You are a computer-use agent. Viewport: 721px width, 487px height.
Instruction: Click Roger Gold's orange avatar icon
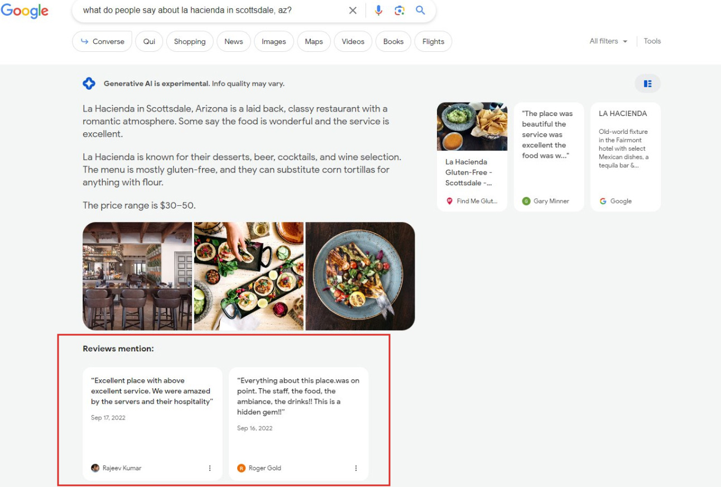coord(241,468)
